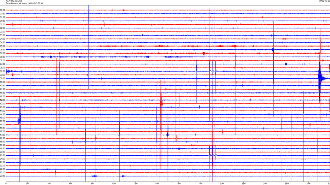
Task: Select the 08:30 trace time label
Action: point(2,71)
